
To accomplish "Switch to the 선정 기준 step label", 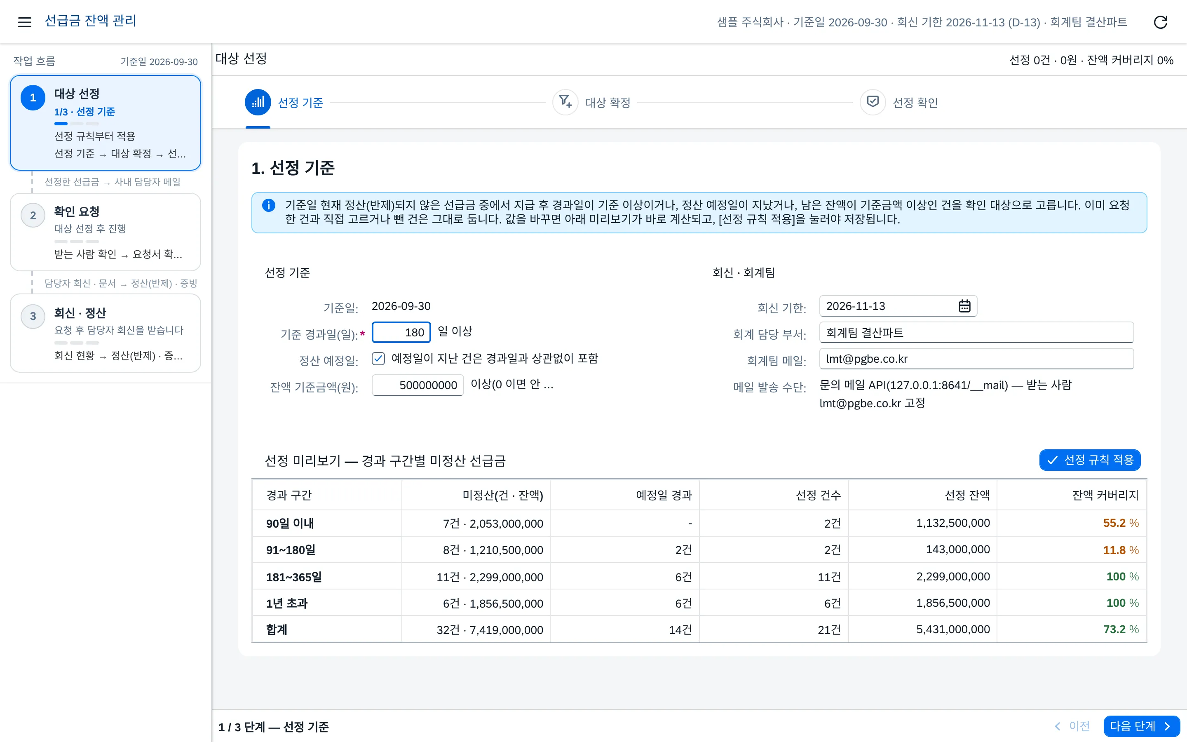I will click(x=300, y=103).
